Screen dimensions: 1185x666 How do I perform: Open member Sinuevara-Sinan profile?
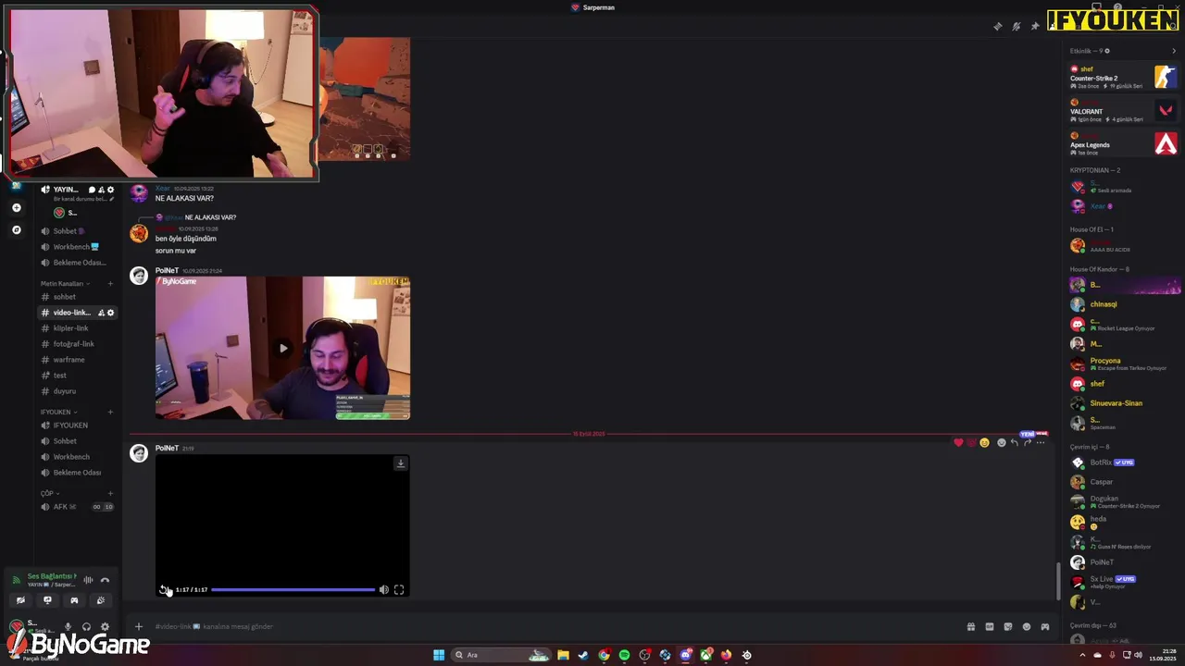pos(1123,403)
